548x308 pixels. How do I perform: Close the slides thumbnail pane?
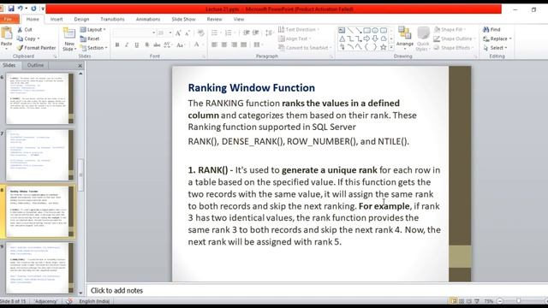tap(80, 65)
